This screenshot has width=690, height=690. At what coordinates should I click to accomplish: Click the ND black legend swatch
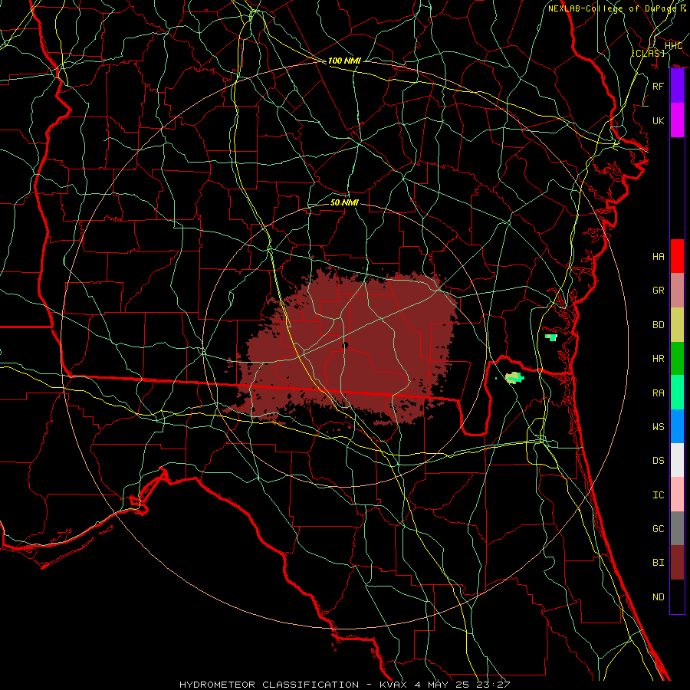[677, 596]
